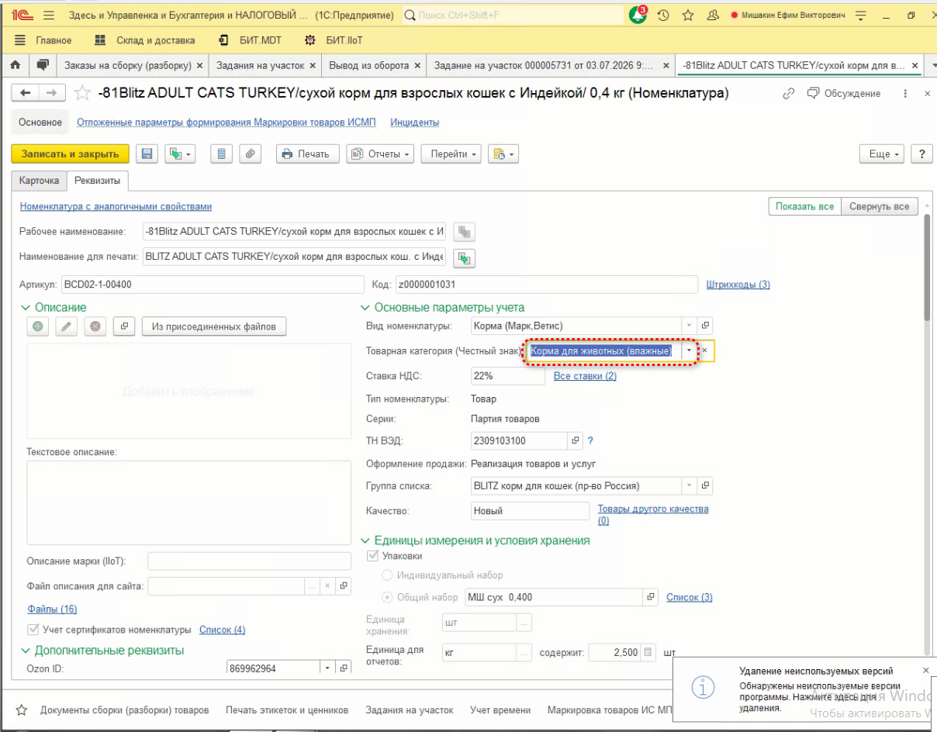Image resolution: width=937 pixels, height=732 pixels.
Task: Collapse Дополнительные реквизиты section
Action: coord(26,651)
